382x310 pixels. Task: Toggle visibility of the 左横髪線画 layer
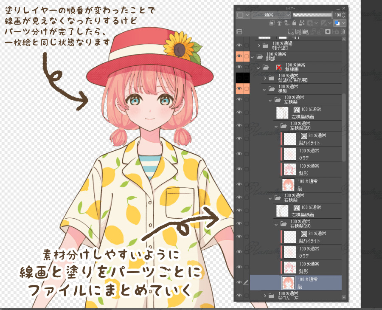239,113
